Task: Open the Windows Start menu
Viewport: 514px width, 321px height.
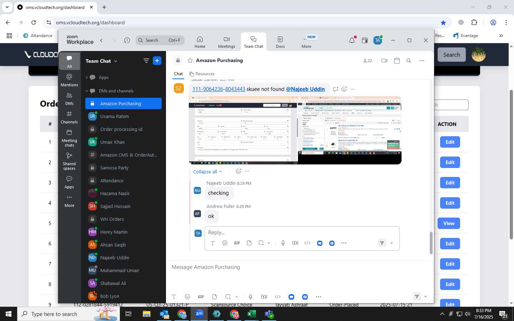Action: pyautogui.click(x=9, y=314)
